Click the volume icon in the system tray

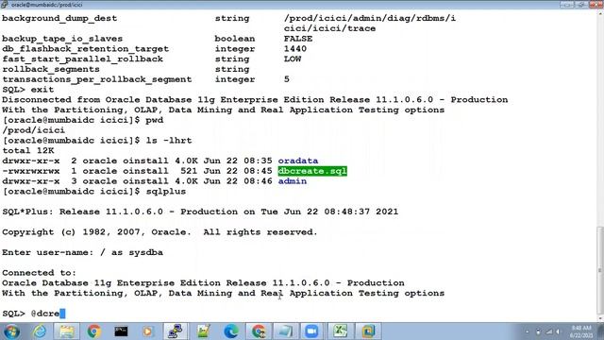558,331
